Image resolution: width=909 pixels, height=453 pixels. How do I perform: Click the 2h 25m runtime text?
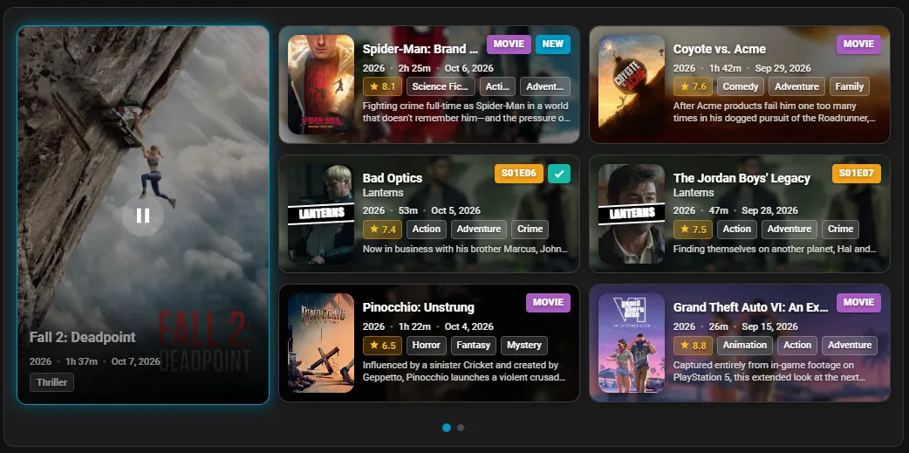(414, 68)
